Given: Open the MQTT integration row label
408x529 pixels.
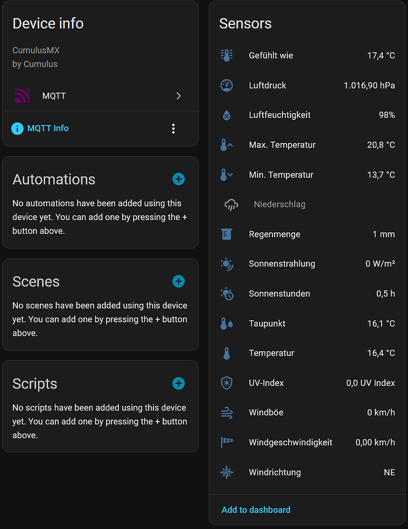Looking at the screenshot, I should coord(54,96).
